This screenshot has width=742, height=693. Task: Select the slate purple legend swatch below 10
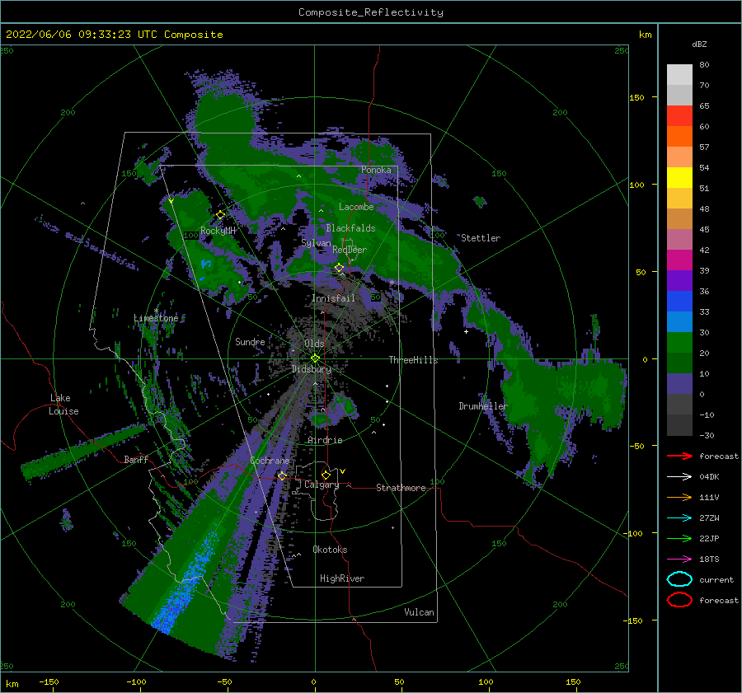tap(679, 384)
